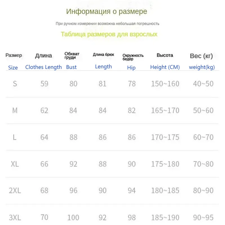This screenshot has height=225, width=225.
Task: Click the 'Height (CM)' header
Action: (x=165, y=67)
